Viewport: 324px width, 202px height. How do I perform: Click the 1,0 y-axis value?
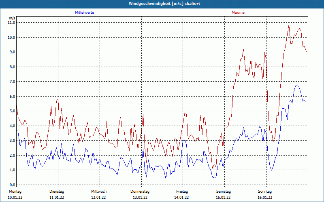[x=12, y=170]
